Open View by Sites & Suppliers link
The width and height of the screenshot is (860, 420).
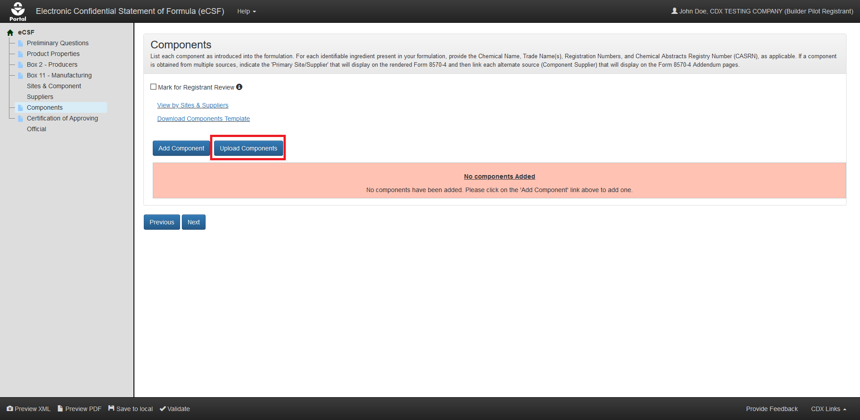point(193,105)
